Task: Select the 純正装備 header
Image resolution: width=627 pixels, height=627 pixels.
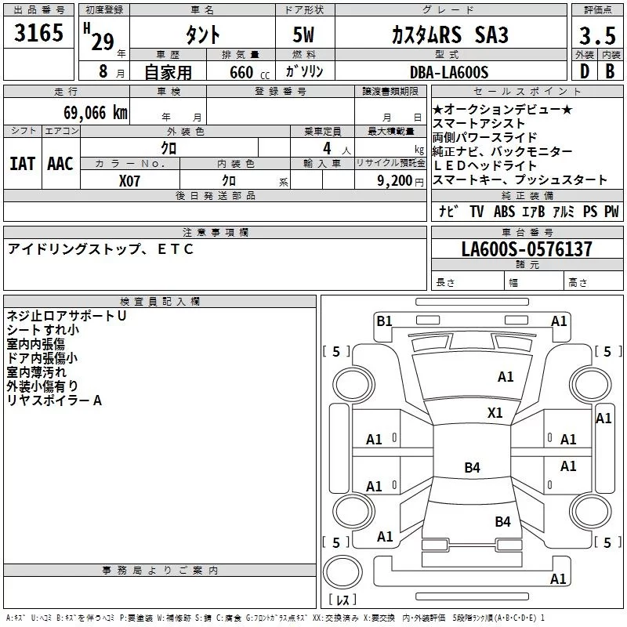Action: (x=527, y=195)
